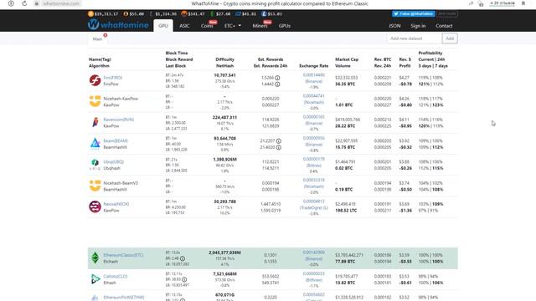
Task: Switch to the GPU tab
Action: point(163,26)
